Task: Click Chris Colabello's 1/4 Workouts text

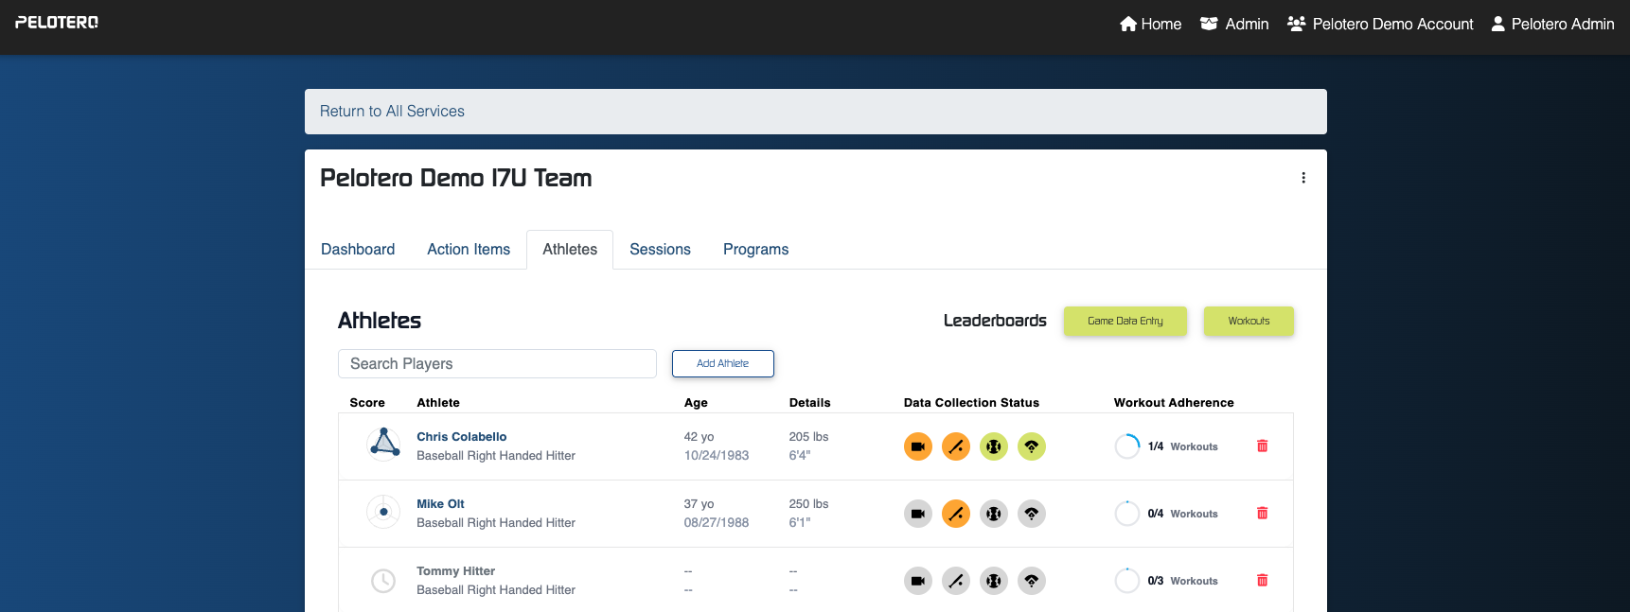Action: click(1182, 446)
